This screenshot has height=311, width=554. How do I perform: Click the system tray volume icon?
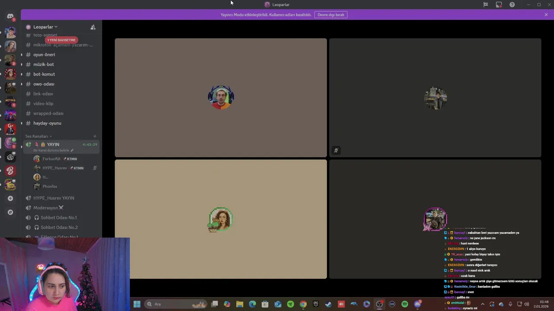[526, 304]
